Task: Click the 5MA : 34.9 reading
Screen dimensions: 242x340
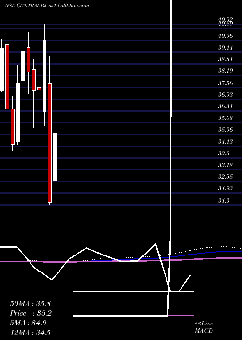Action: point(28,323)
